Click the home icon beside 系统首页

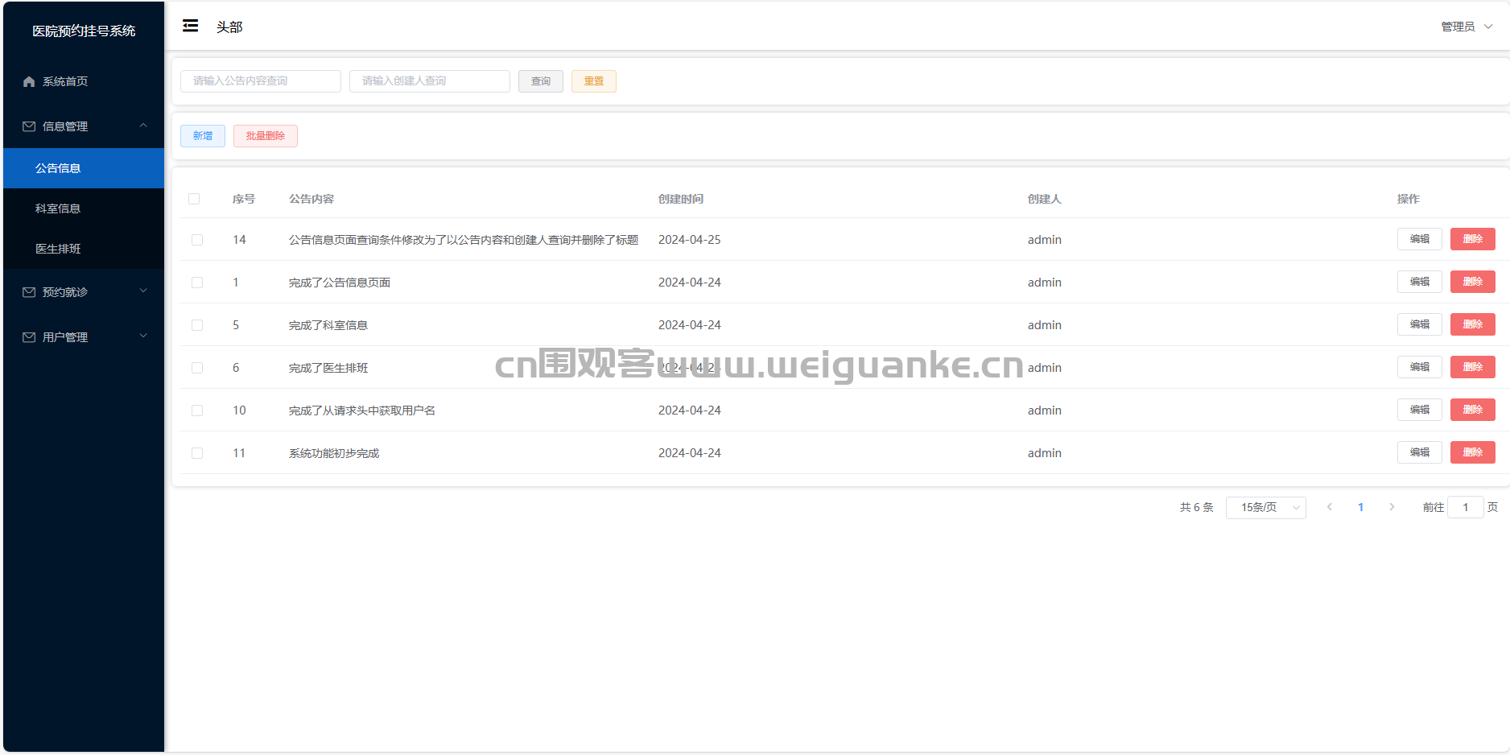[29, 81]
